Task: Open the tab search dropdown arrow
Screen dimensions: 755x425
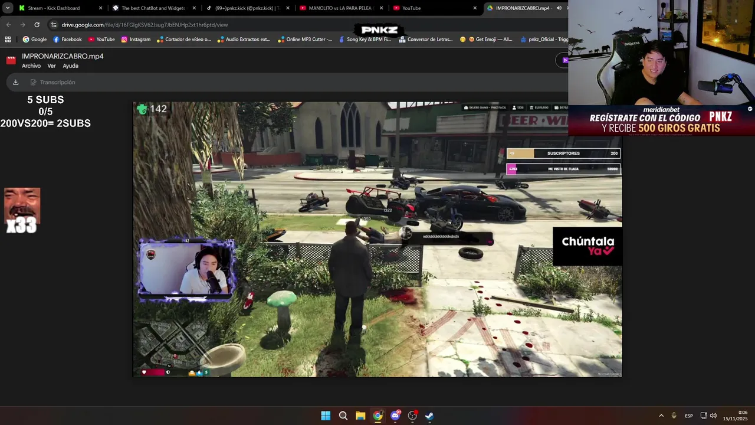Action: click(8, 8)
